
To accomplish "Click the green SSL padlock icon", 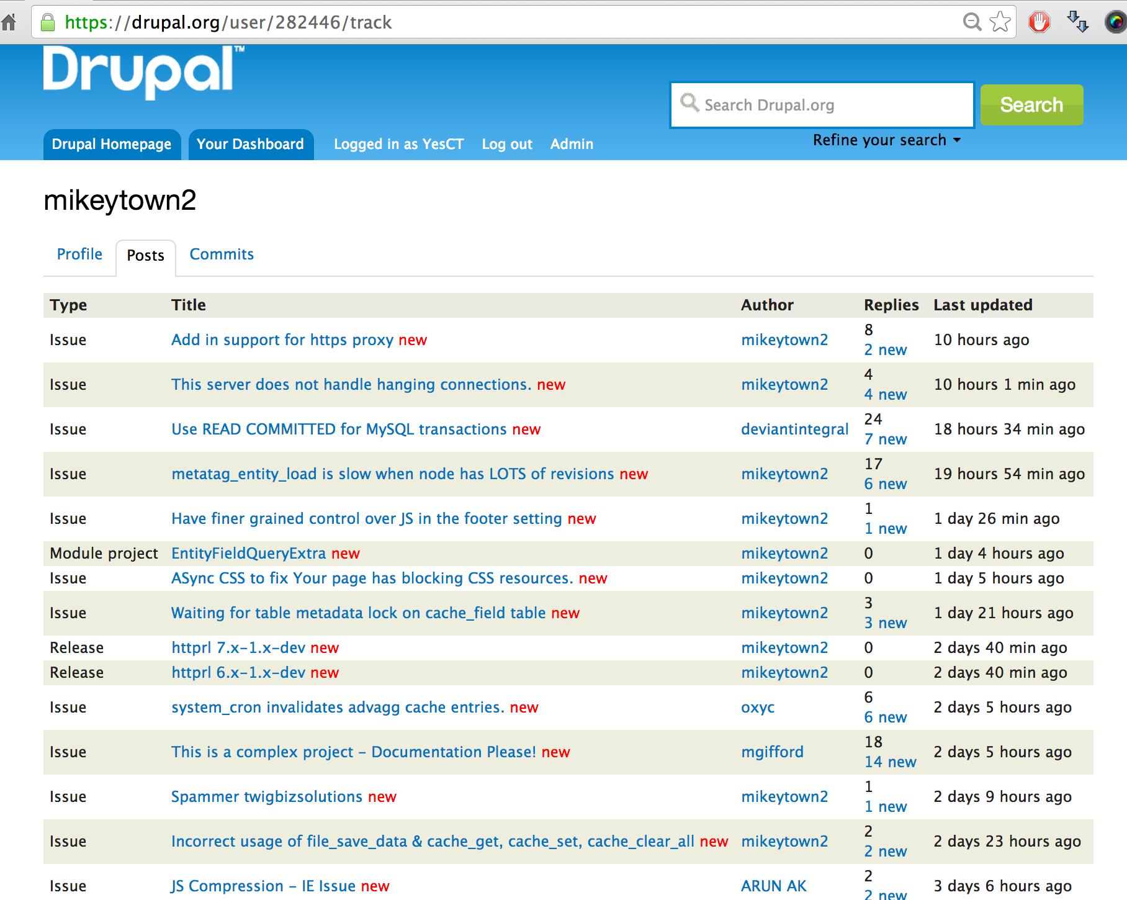I will coord(48,22).
